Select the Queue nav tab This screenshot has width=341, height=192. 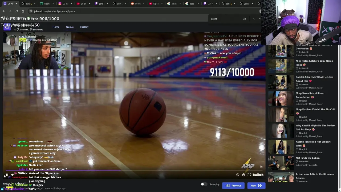[x=70, y=27]
